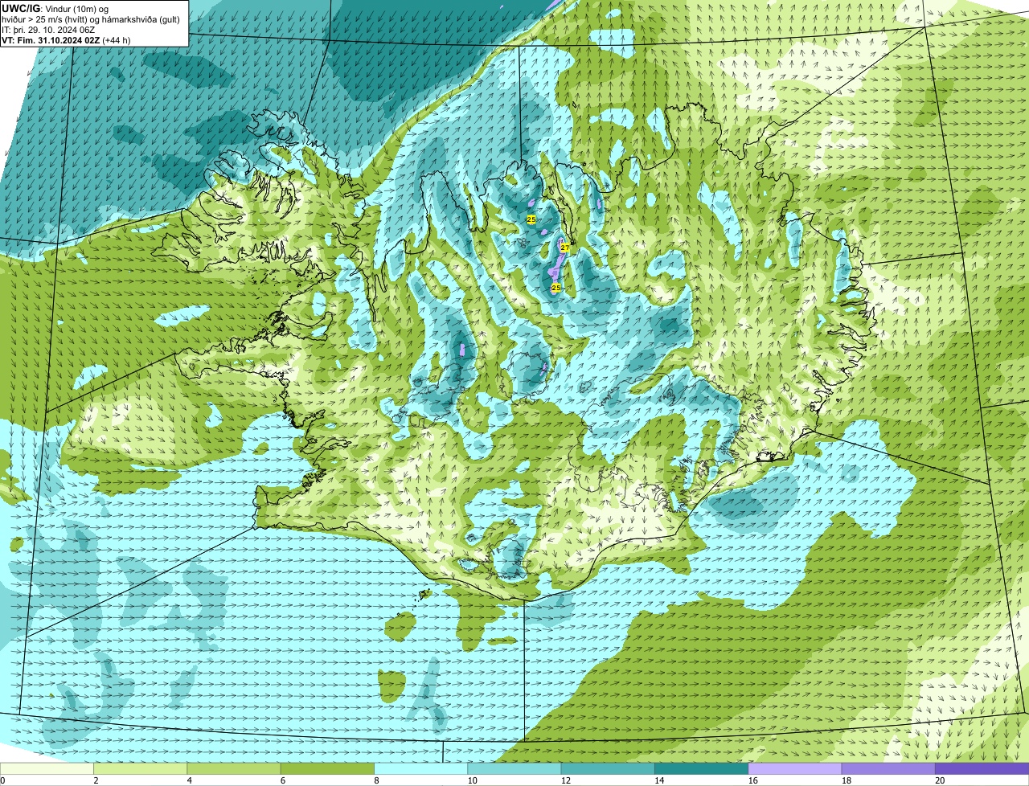Select the dark purple legend swatch above 20
This screenshot has width=1029, height=786.
tap(982, 768)
